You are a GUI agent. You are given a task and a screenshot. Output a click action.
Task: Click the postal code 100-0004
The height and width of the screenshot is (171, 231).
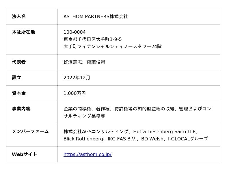tap(74, 32)
